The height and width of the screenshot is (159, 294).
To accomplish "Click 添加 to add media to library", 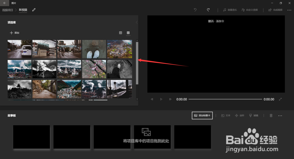I will [x=14, y=33].
